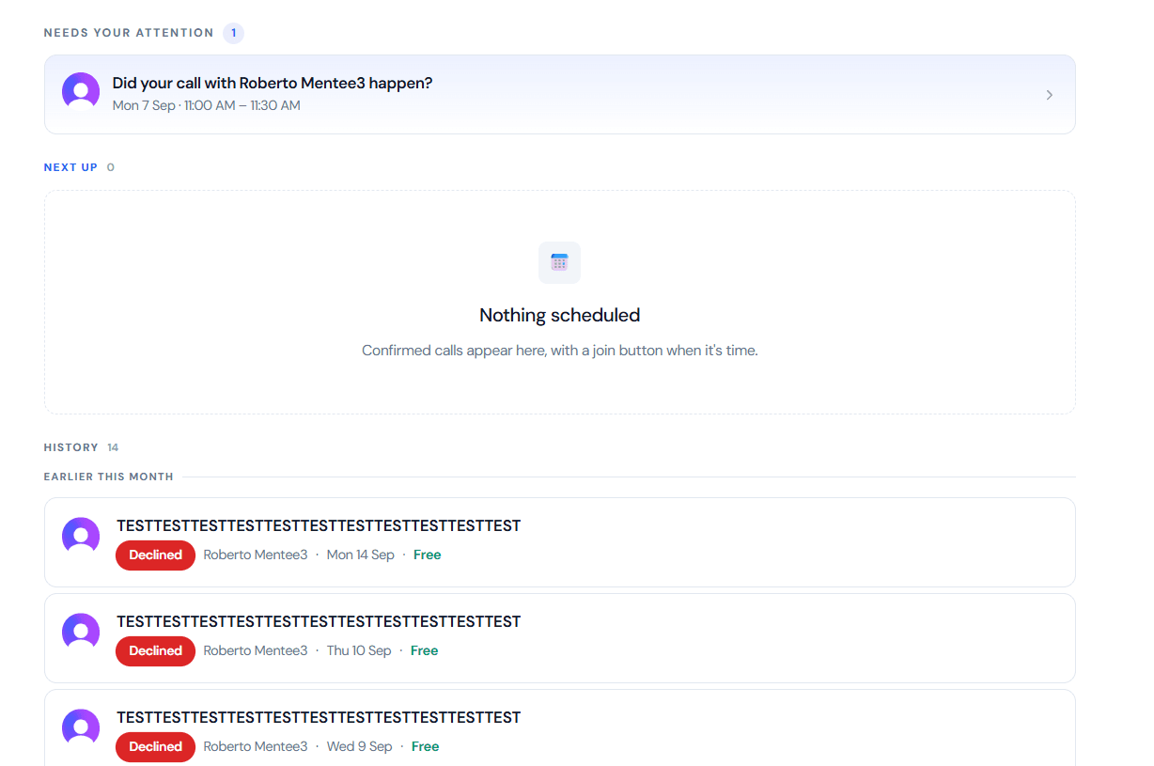This screenshot has width=1154, height=766.
Task: Open the TEST call titled on Wed 9 Sep
Action: pos(319,717)
